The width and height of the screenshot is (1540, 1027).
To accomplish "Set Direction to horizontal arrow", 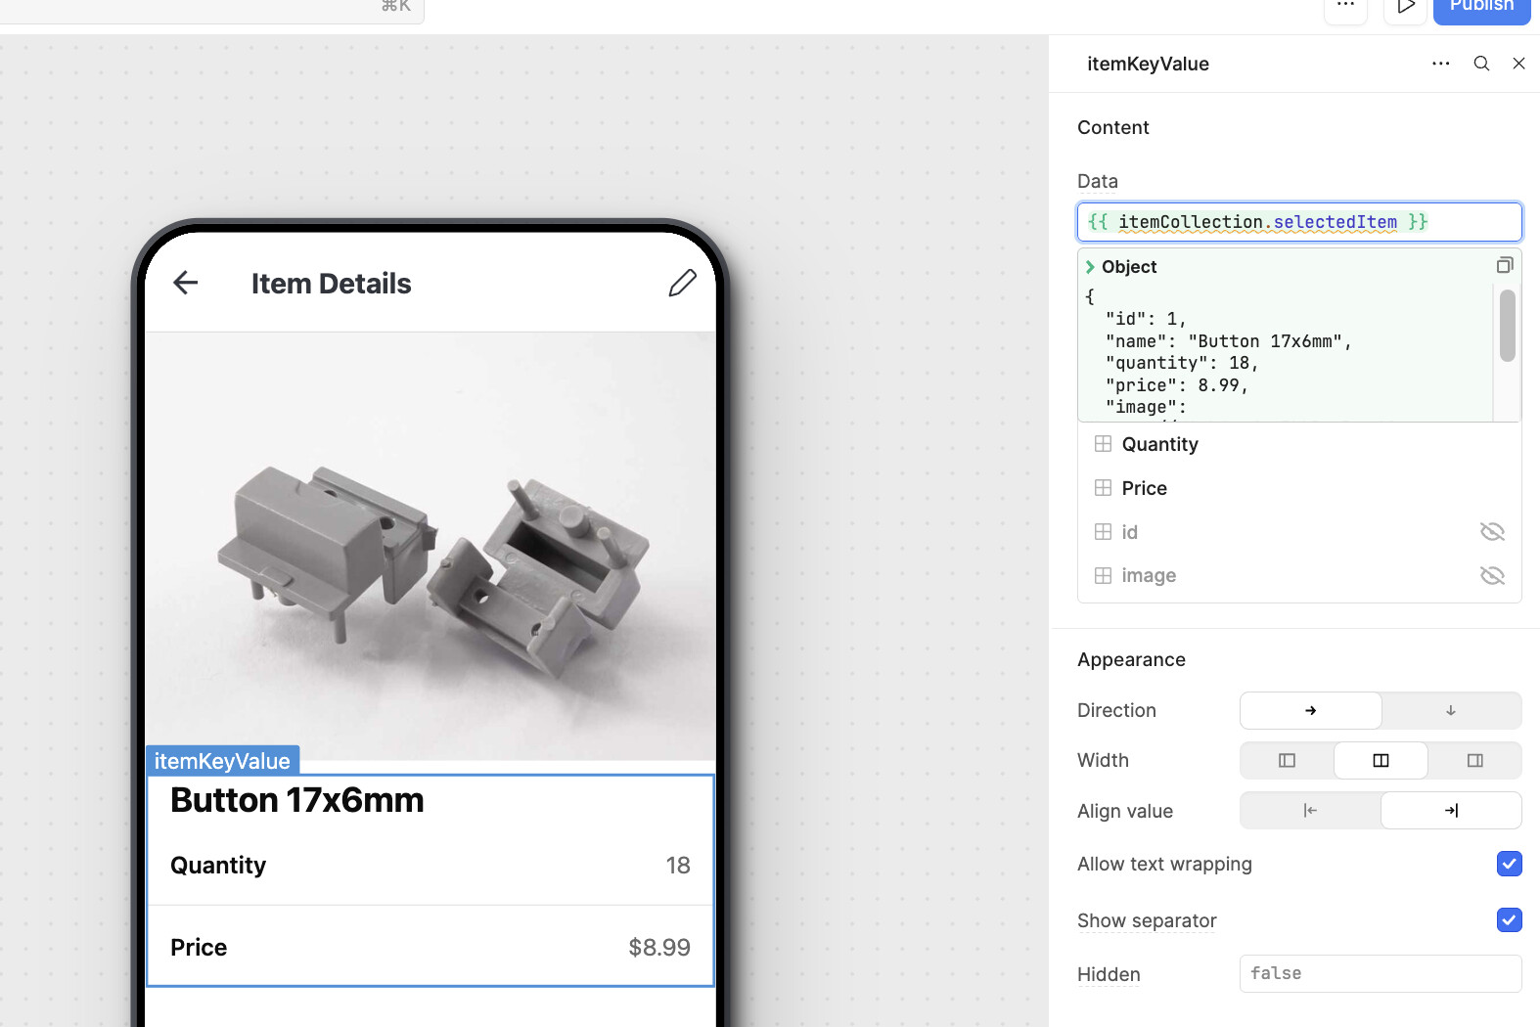I will (1311, 711).
